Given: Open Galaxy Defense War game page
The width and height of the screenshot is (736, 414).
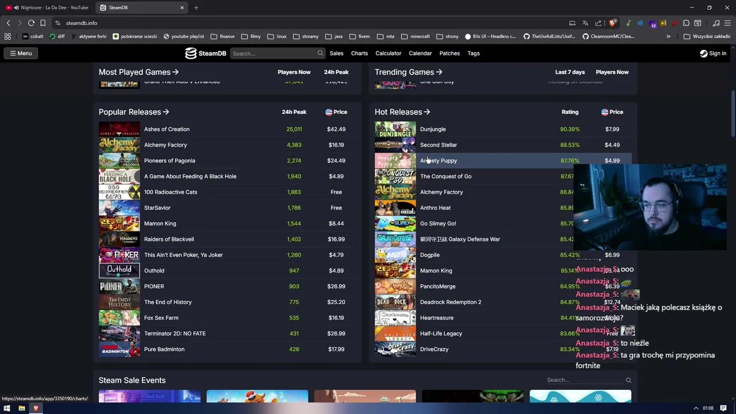Looking at the screenshot, I should tap(460, 239).
